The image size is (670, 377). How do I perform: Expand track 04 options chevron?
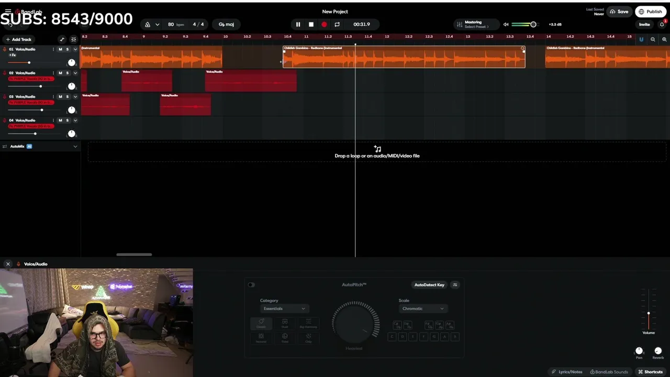pyautogui.click(x=75, y=120)
